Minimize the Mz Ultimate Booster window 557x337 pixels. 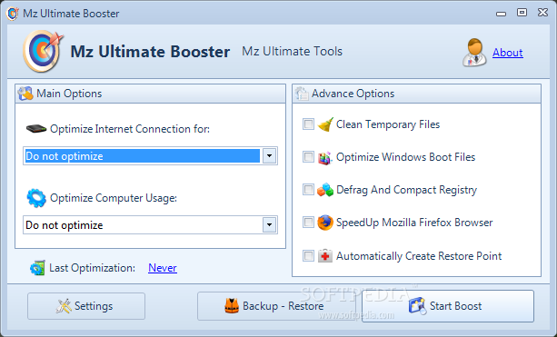click(501, 14)
